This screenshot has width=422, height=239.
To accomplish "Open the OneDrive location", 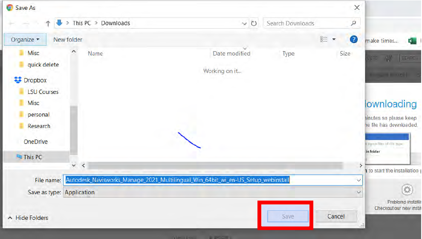I will click(x=35, y=142).
